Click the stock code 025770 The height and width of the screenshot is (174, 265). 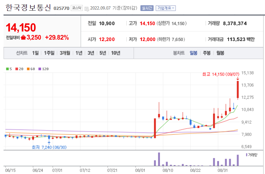[61, 8]
